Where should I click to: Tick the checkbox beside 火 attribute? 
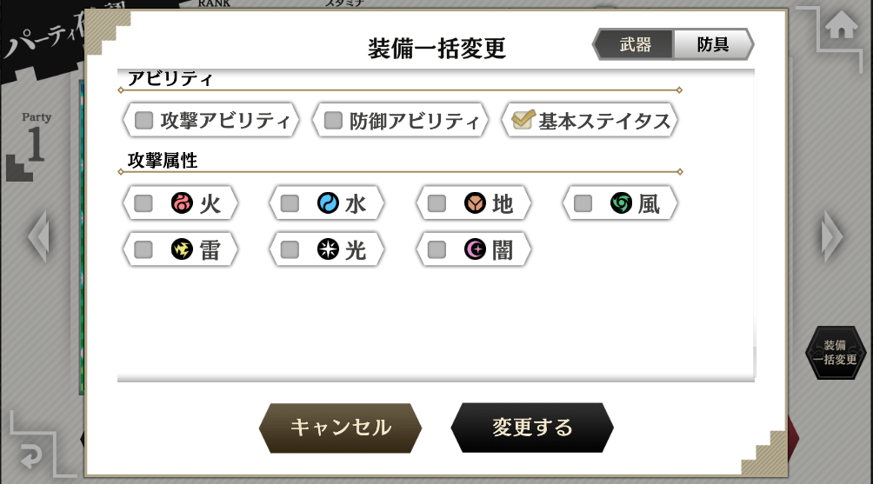click(143, 203)
